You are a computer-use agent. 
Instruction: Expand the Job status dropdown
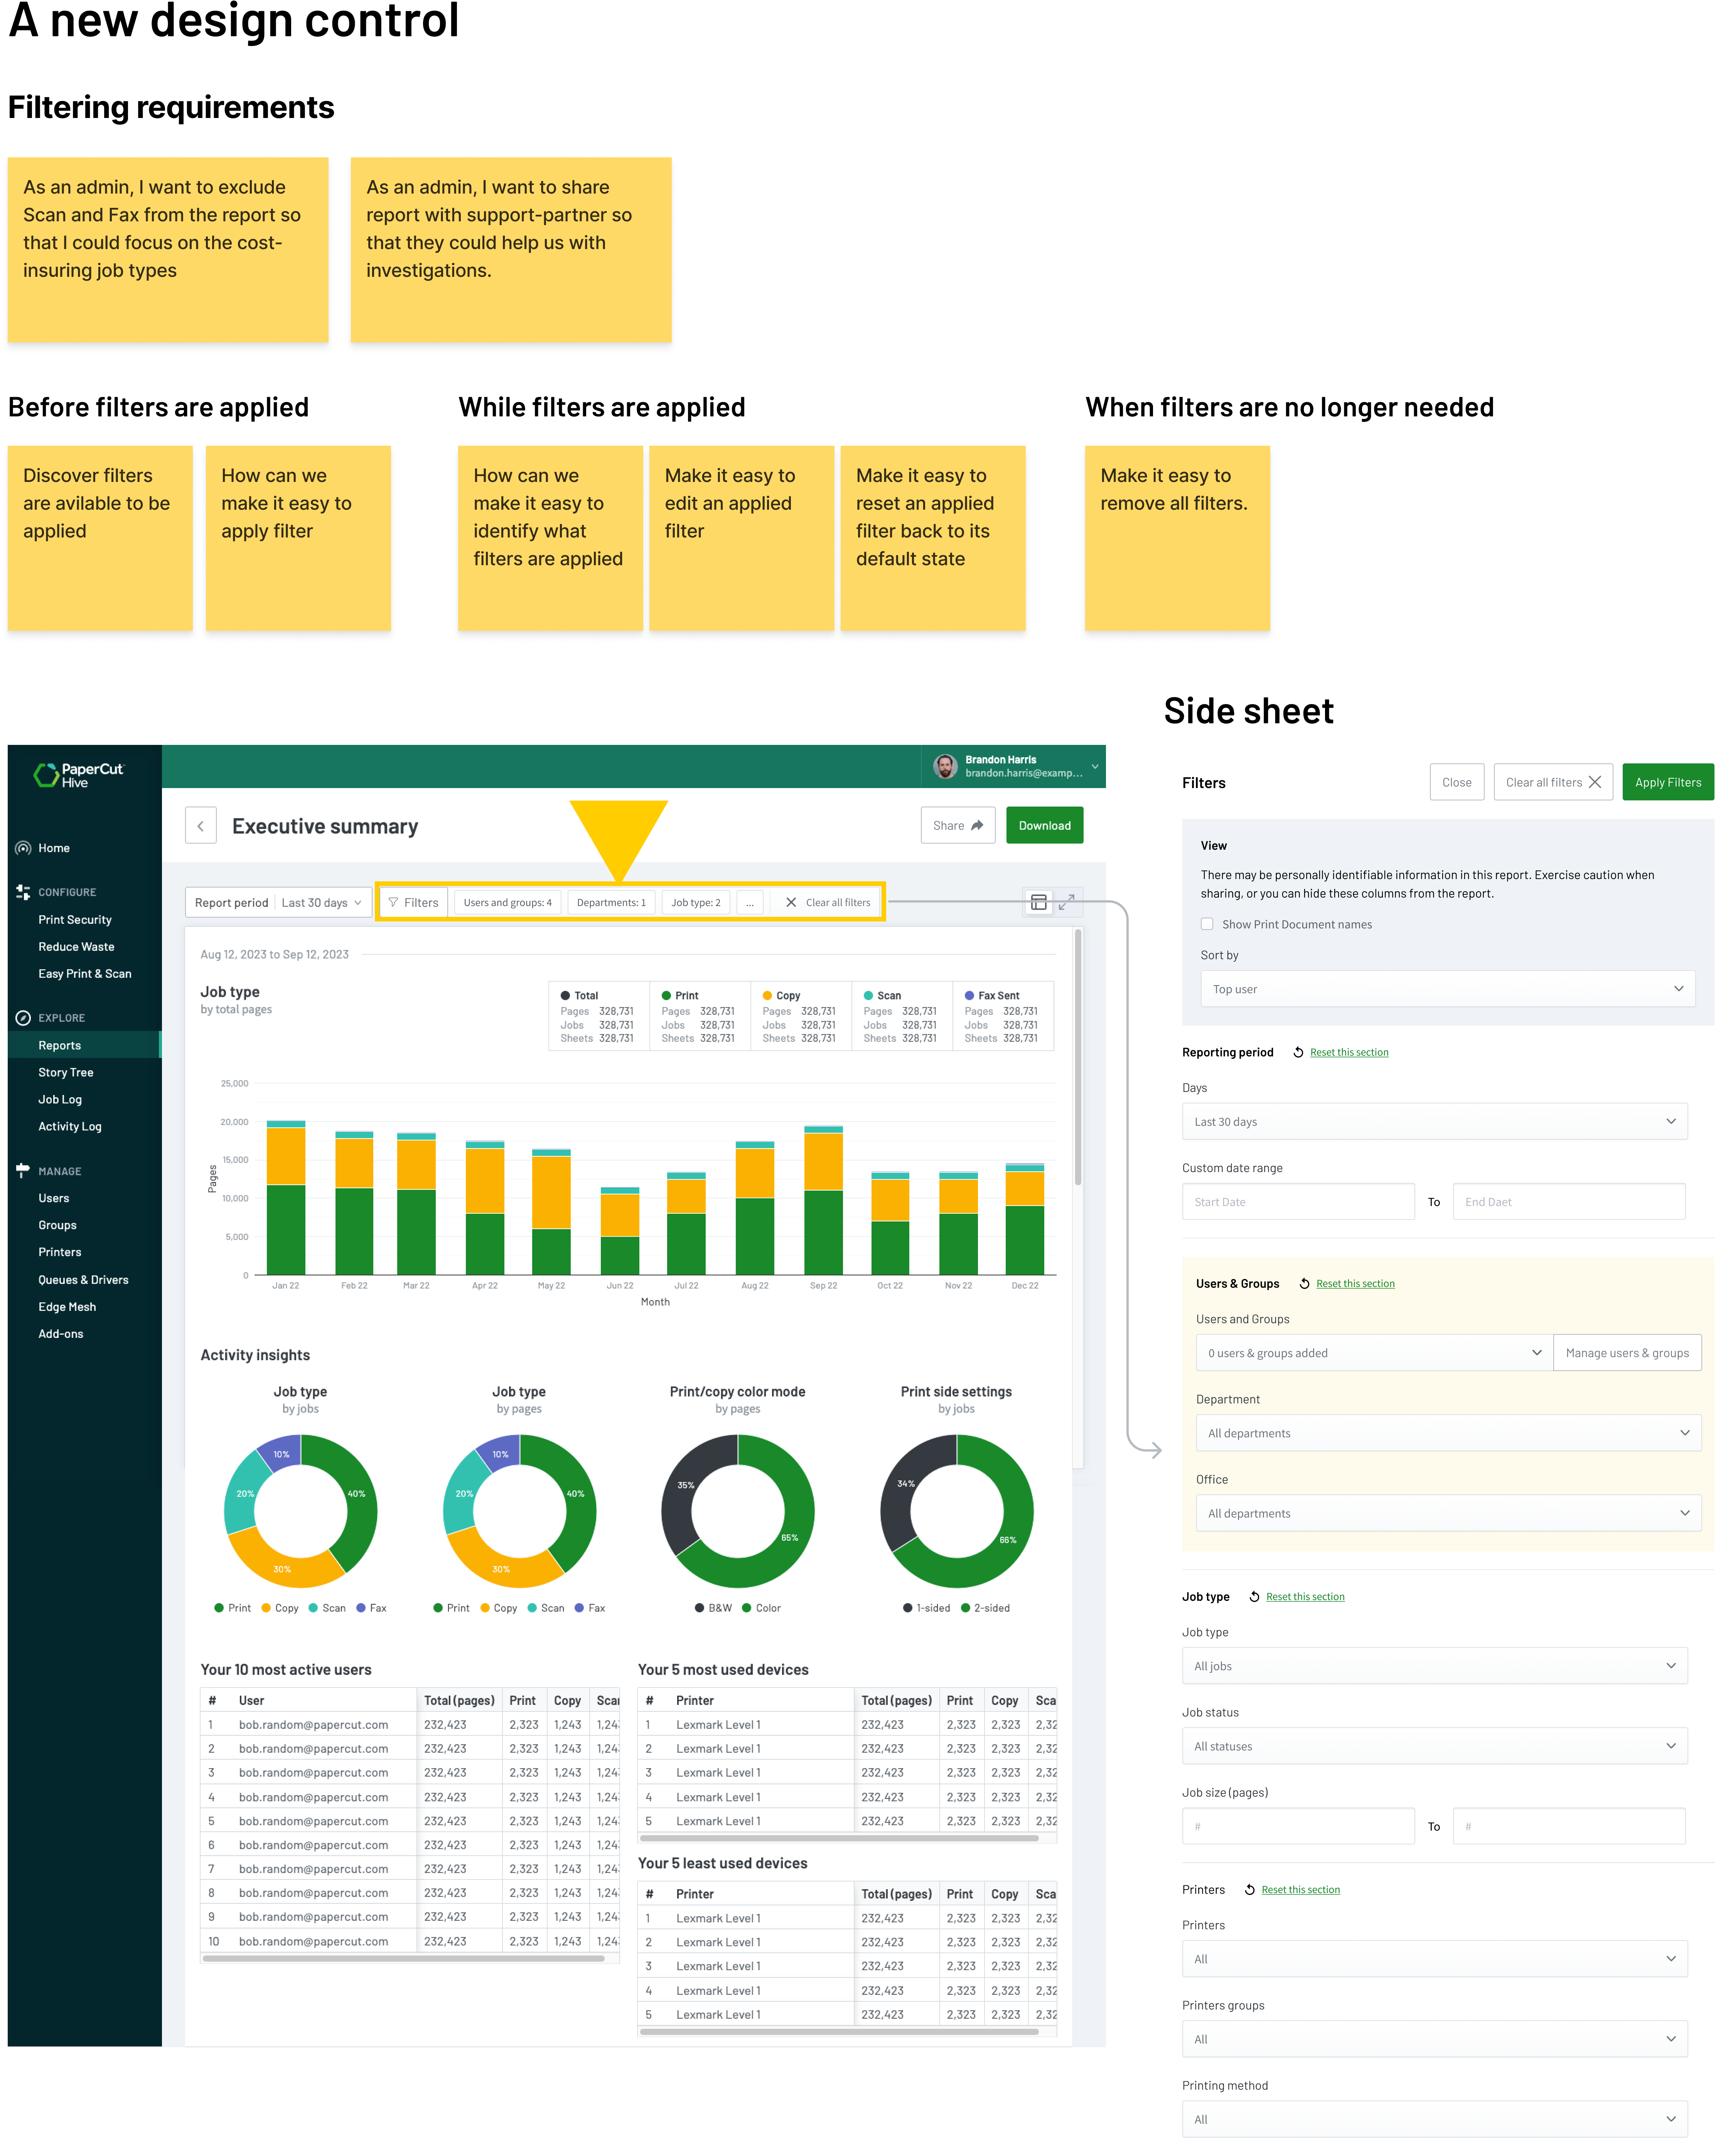1434,1746
